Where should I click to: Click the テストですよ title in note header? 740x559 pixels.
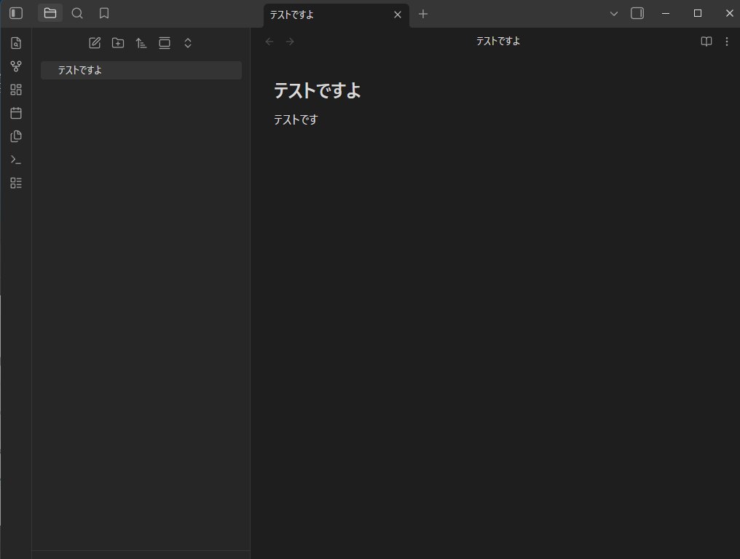click(498, 42)
